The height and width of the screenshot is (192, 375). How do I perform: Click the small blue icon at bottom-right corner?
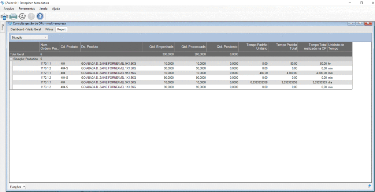click(369, 187)
